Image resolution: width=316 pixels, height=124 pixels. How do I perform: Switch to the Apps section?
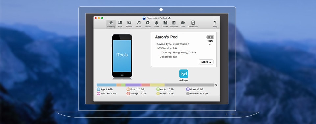(120, 24)
